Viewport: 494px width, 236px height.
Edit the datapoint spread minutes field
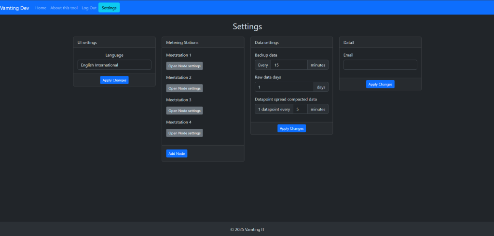coord(300,109)
